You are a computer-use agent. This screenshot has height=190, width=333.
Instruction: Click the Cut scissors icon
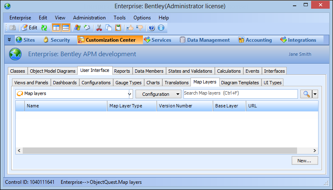(x=99, y=28)
